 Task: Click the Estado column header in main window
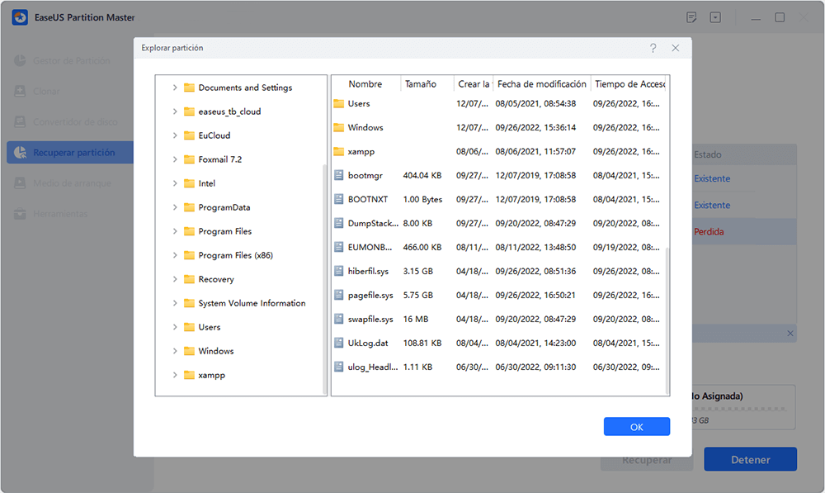click(x=708, y=155)
